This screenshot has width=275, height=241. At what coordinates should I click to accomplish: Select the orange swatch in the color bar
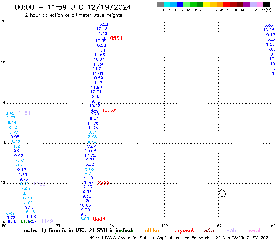click(220, 4)
